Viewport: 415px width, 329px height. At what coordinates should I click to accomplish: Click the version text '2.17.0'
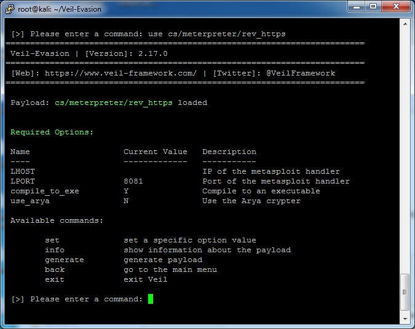click(x=153, y=53)
